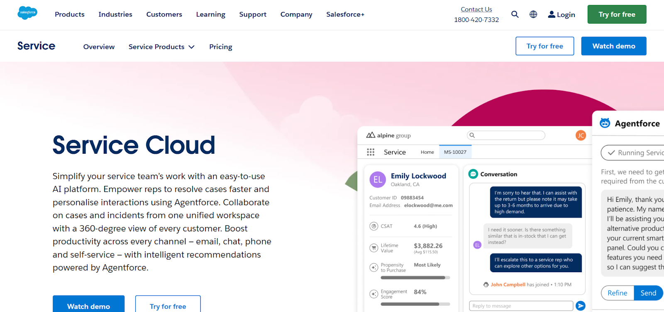This screenshot has height=312, width=664.
Task: Open the Salesforce+ menu item
Action: tap(345, 15)
